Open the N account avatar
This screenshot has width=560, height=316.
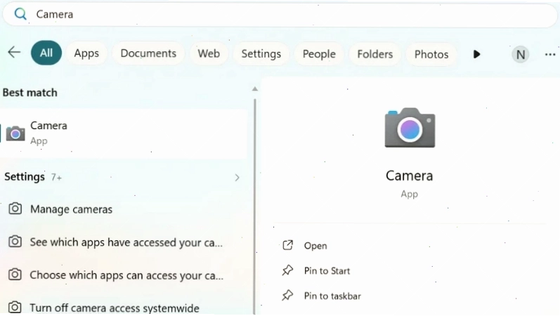tap(521, 55)
